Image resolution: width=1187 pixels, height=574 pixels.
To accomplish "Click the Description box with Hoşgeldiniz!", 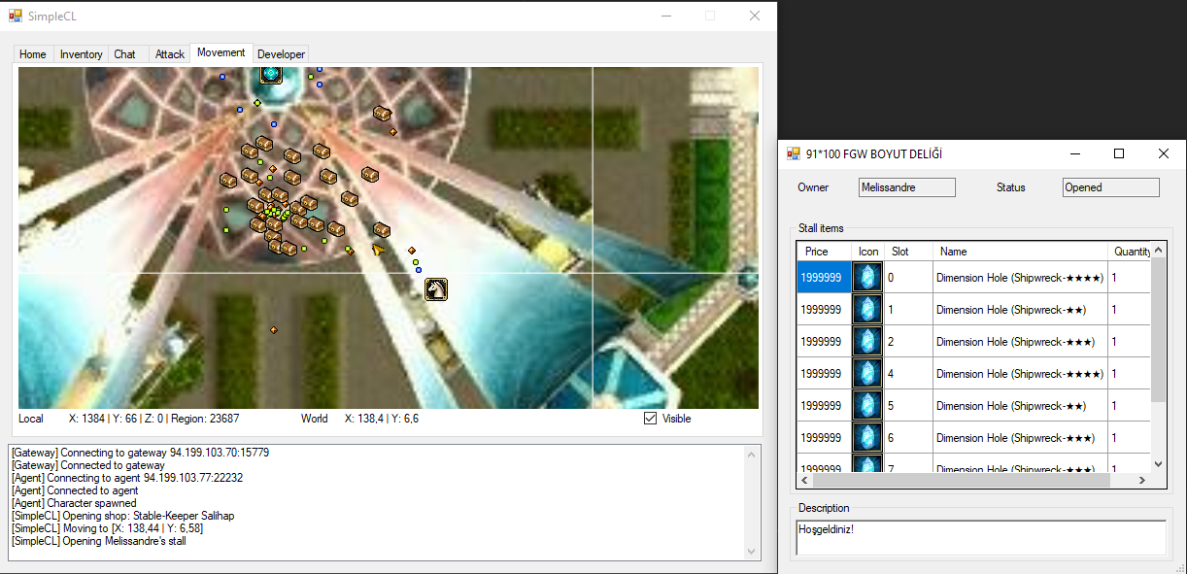I will 981,537.
